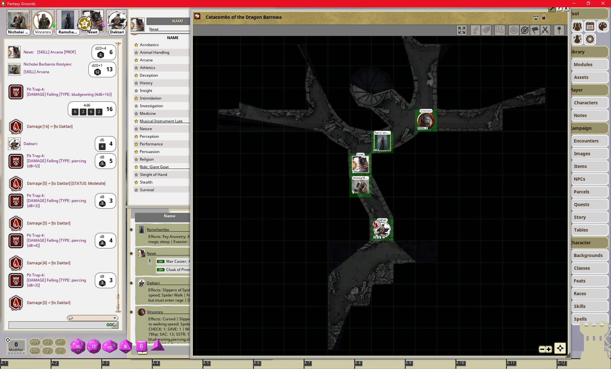This screenshot has height=369, width=611.
Task: Open the calendar tool
Action: coord(590,26)
